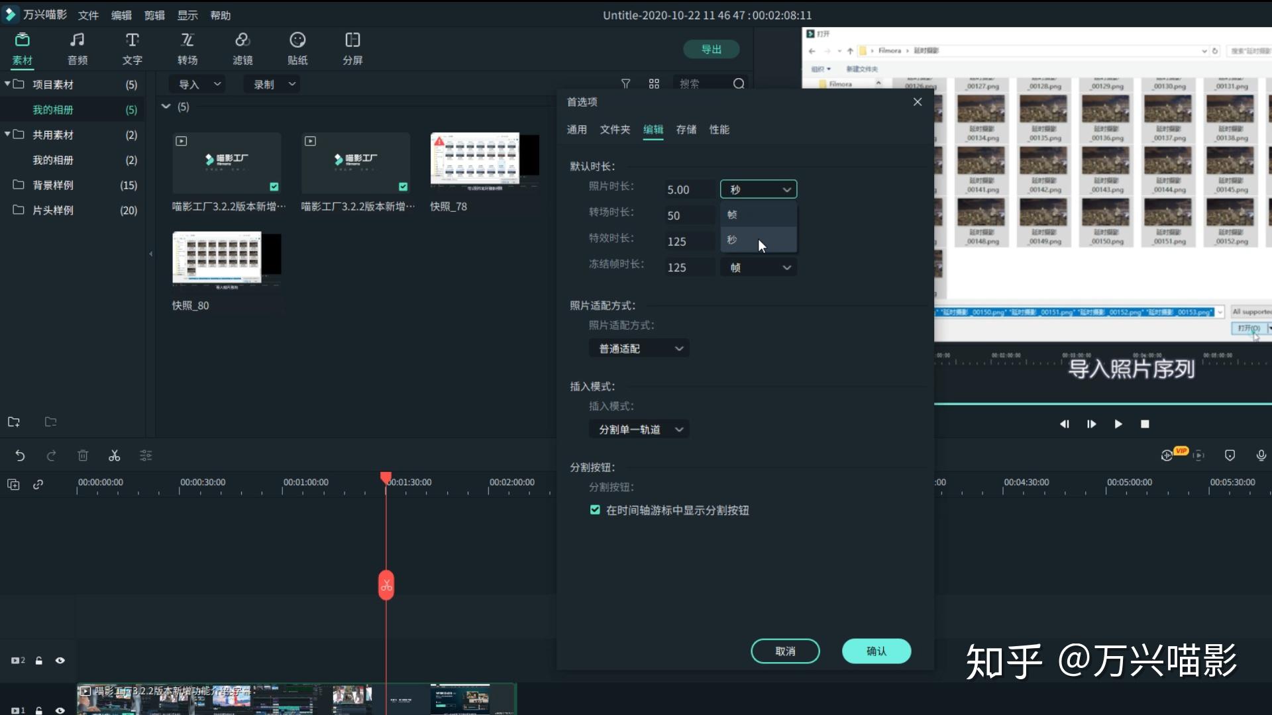The height and width of the screenshot is (715, 1272).
Task: Open the 分屏 split screen panel
Action: (x=352, y=48)
